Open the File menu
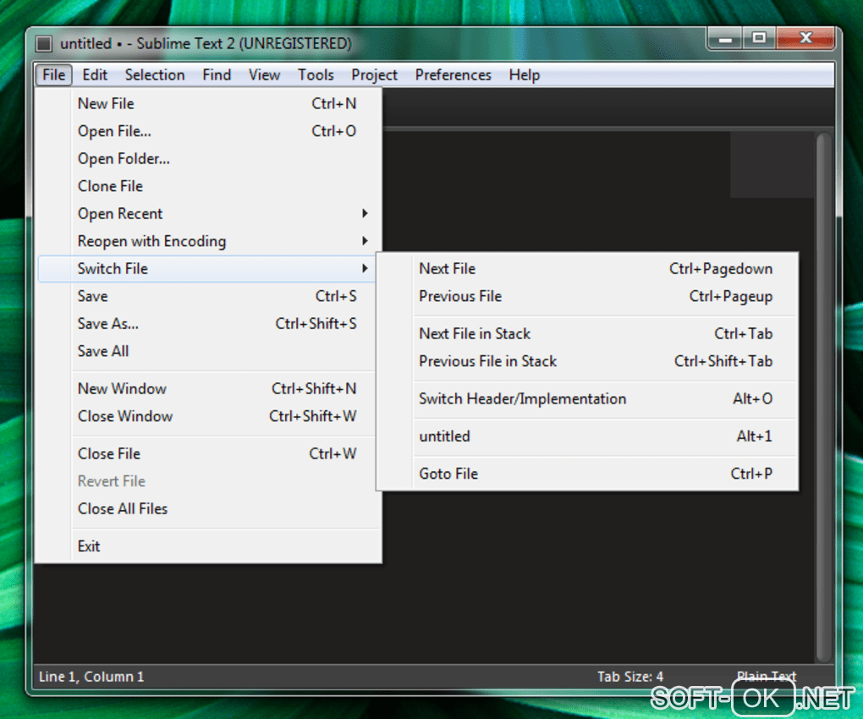 (54, 74)
